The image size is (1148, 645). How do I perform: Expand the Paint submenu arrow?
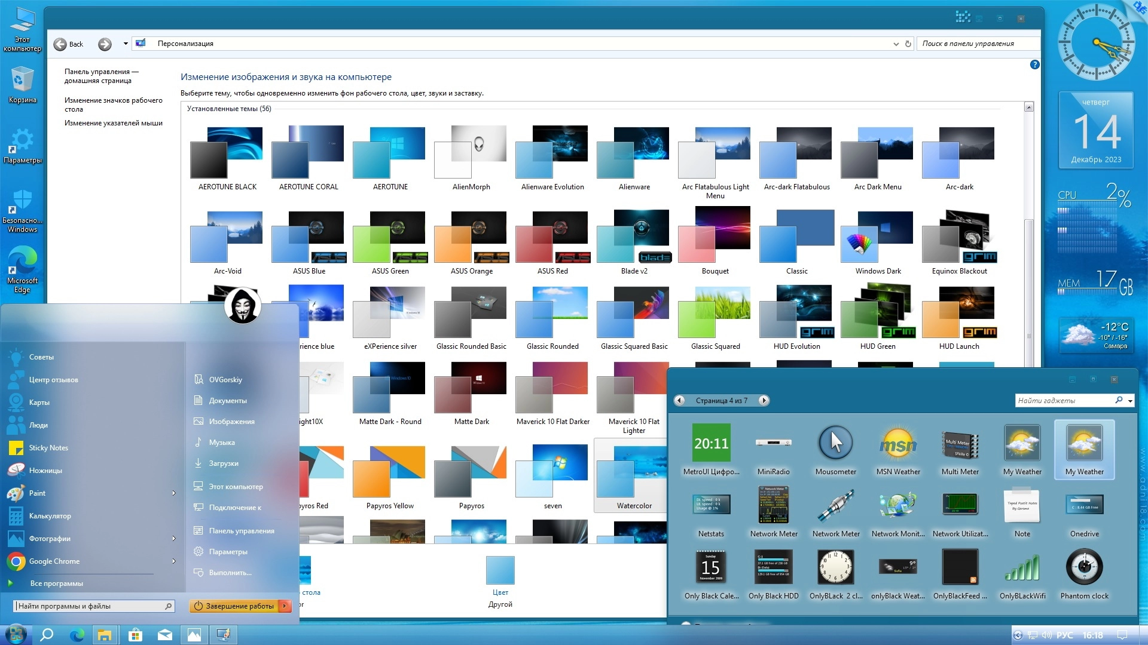tap(174, 493)
